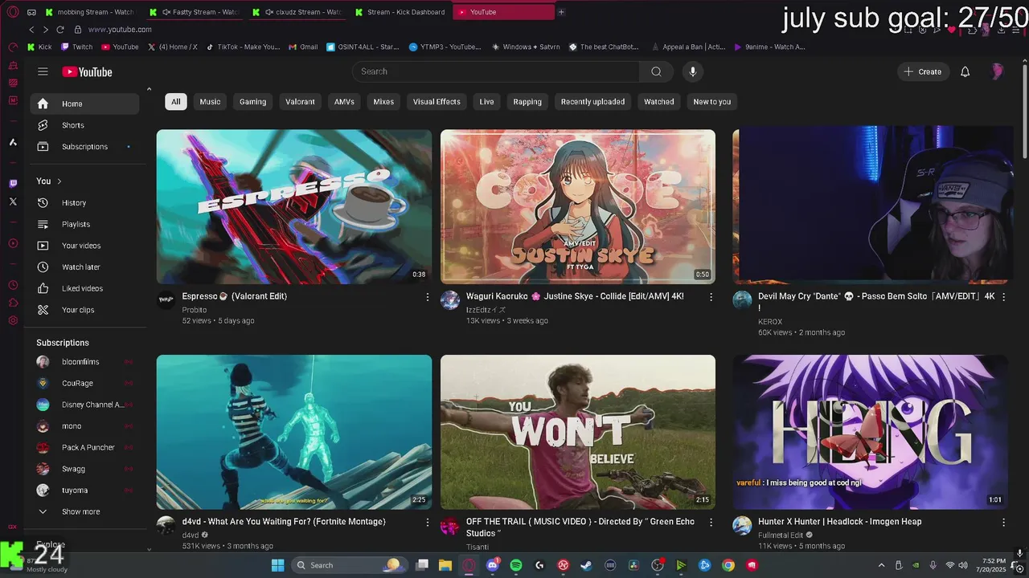Open the account avatar menu

coord(997,71)
